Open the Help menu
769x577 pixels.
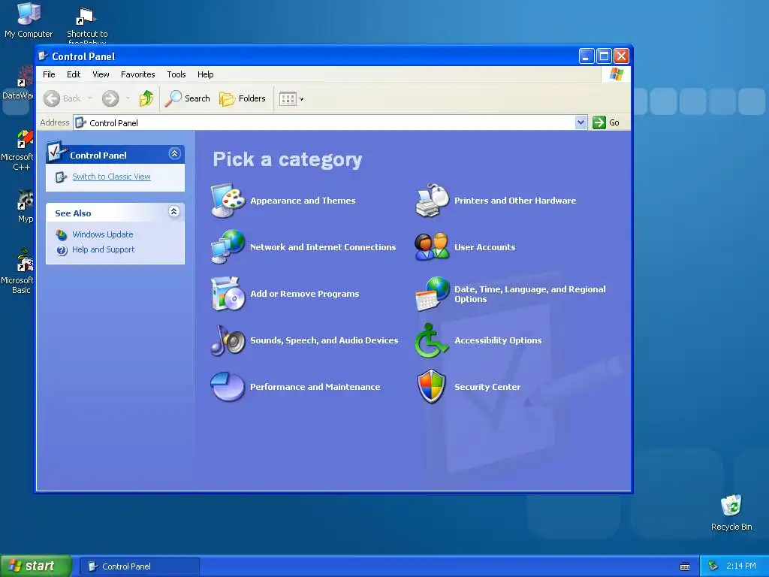coord(206,74)
